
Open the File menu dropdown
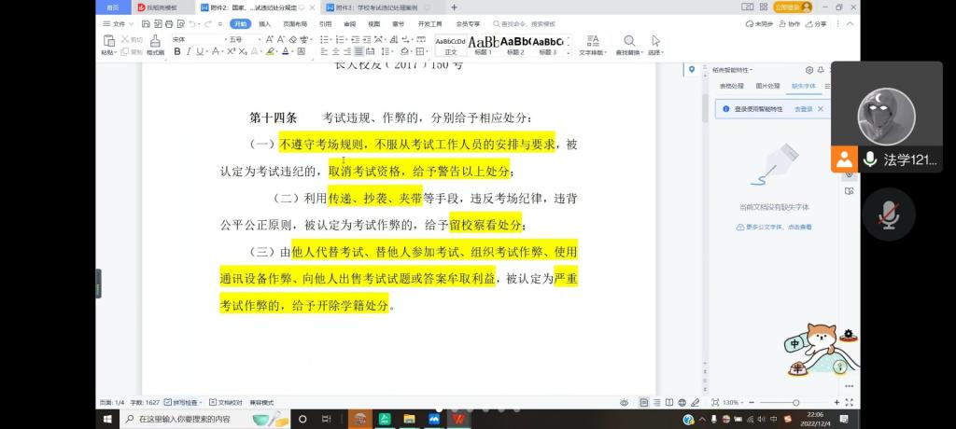tap(119, 23)
